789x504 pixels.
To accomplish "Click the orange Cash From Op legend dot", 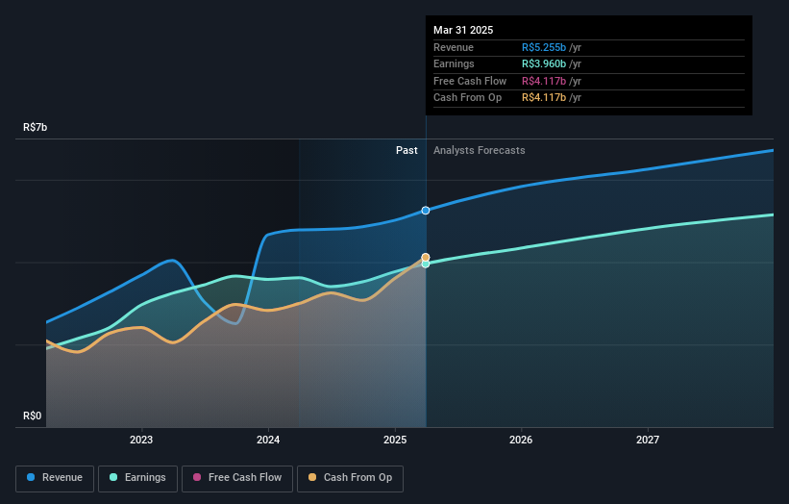I will 312,477.
